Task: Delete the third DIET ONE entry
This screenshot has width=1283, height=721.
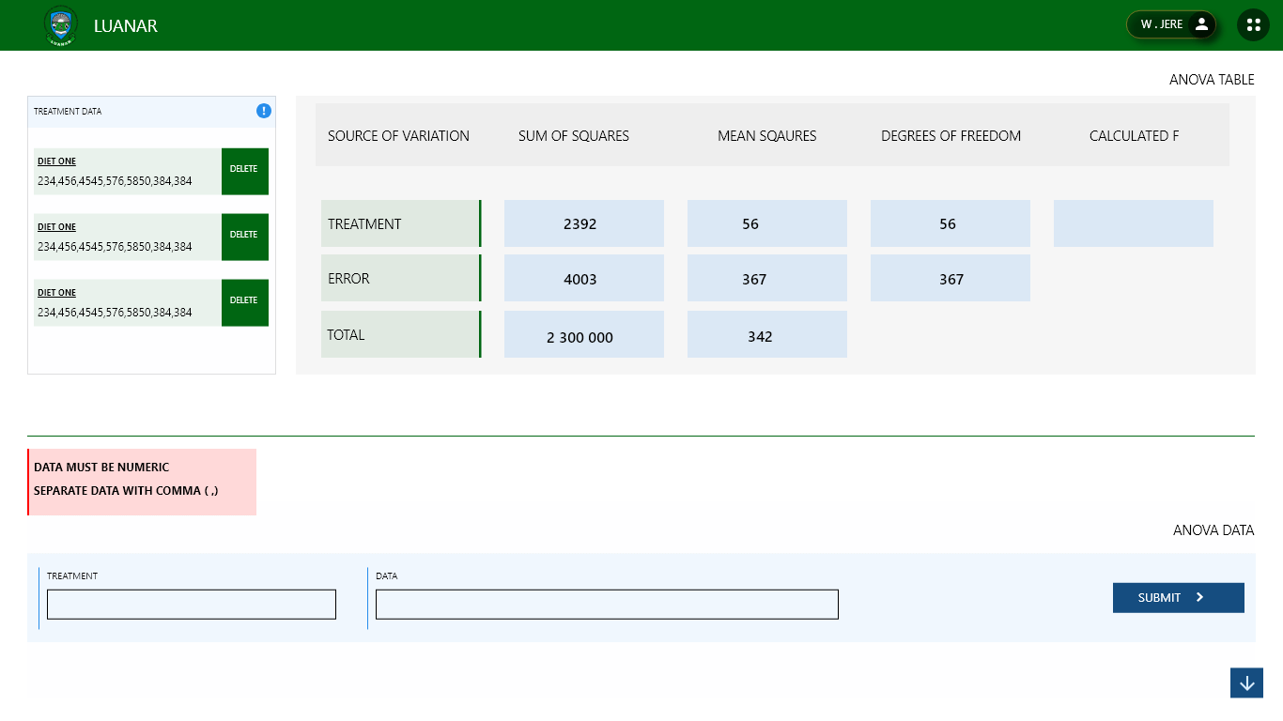Action: [244, 302]
